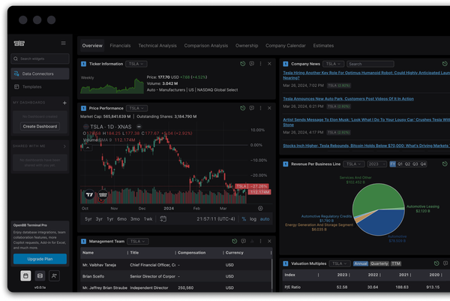Open the Technical Analysis tab
The height and width of the screenshot is (301, 450).
[x=157, y=46]
